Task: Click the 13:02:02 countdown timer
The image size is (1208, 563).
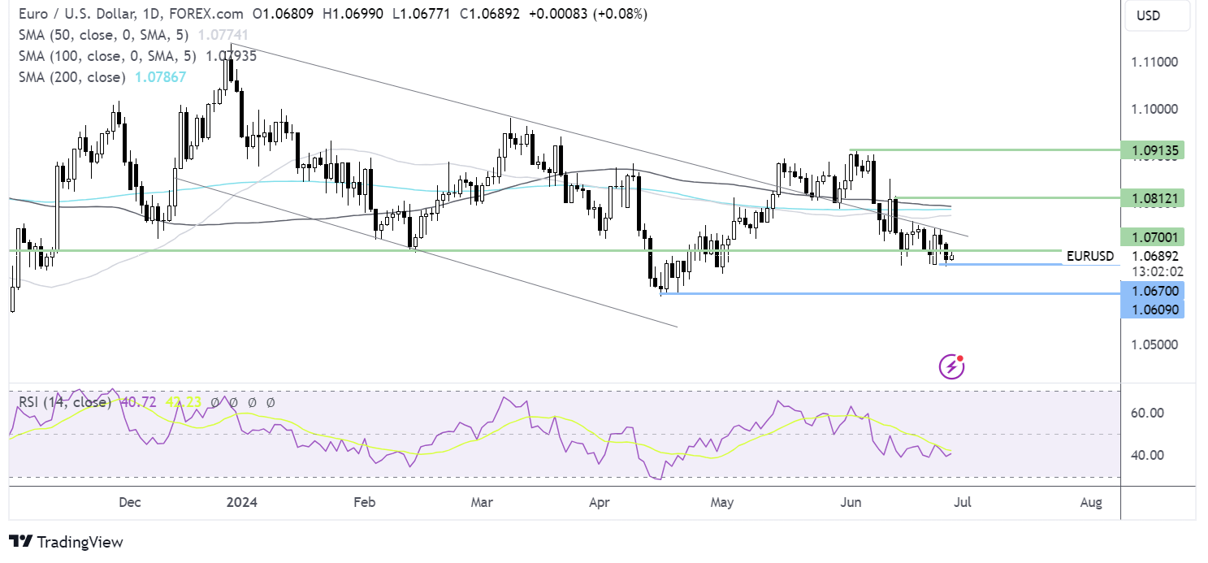Action: 1158,271
